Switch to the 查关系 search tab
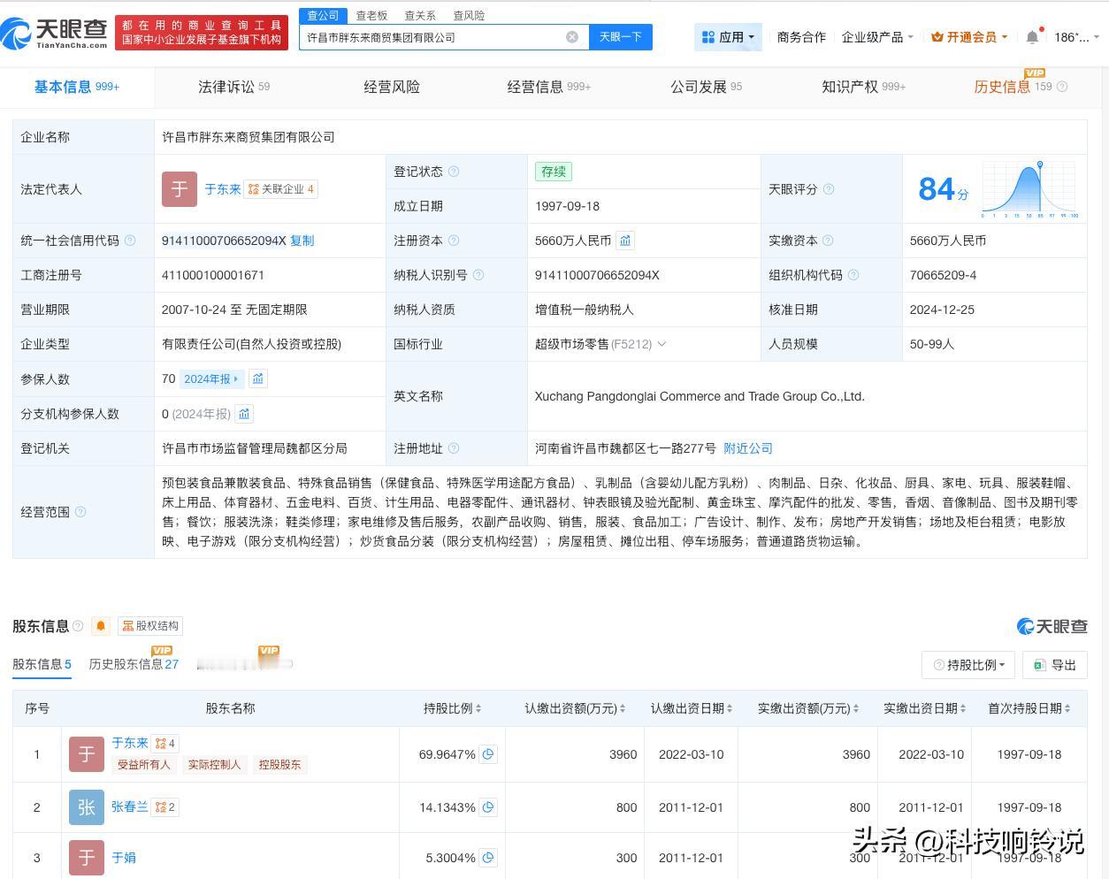 point(420,16)
